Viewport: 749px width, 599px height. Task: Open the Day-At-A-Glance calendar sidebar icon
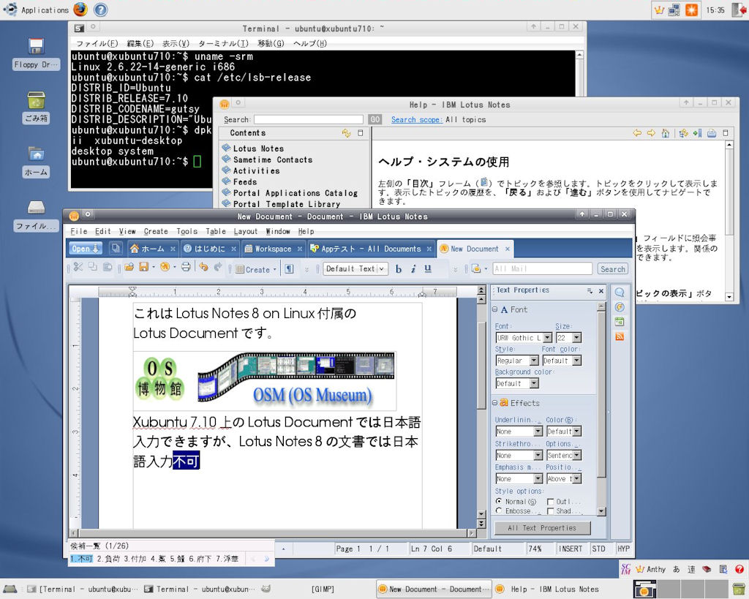coord(620,322)
